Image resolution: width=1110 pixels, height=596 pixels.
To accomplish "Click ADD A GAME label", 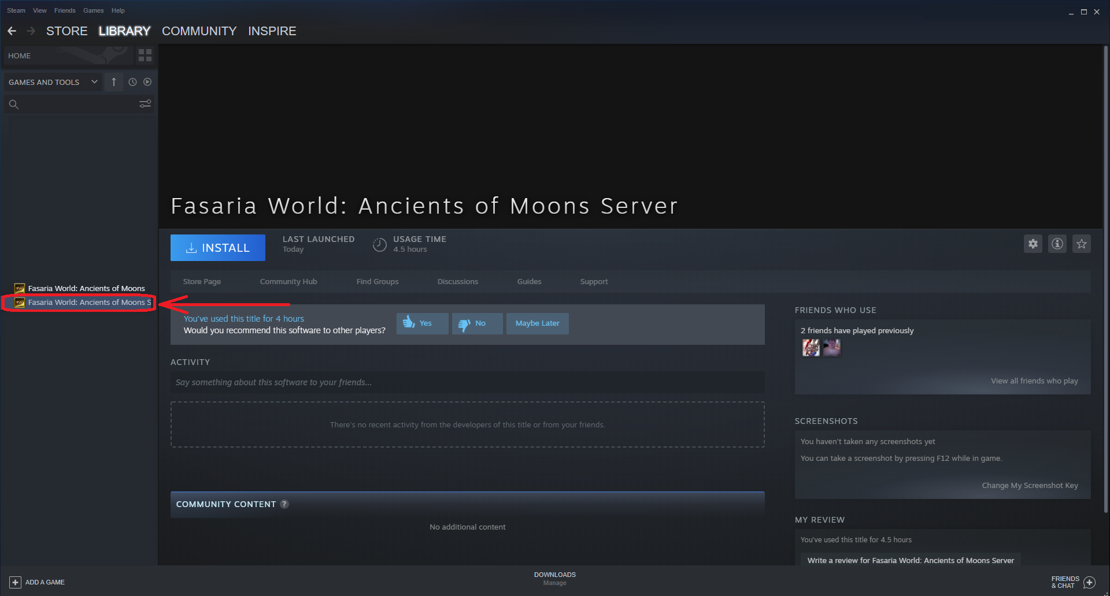I will pos(45,582).
